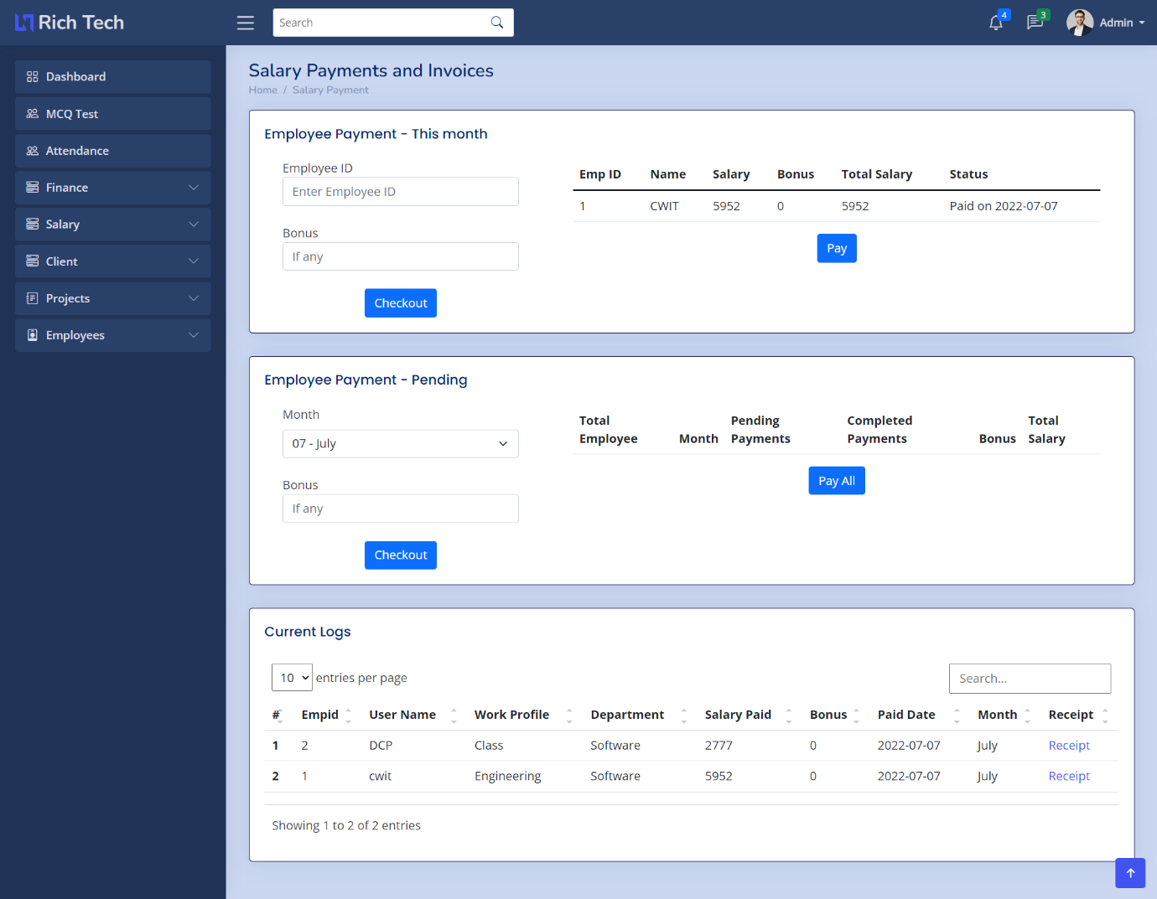This screenshot has height=899, width=1157.
Task: Sort logs by Salary Paid arrows
Action: (789, 715)
